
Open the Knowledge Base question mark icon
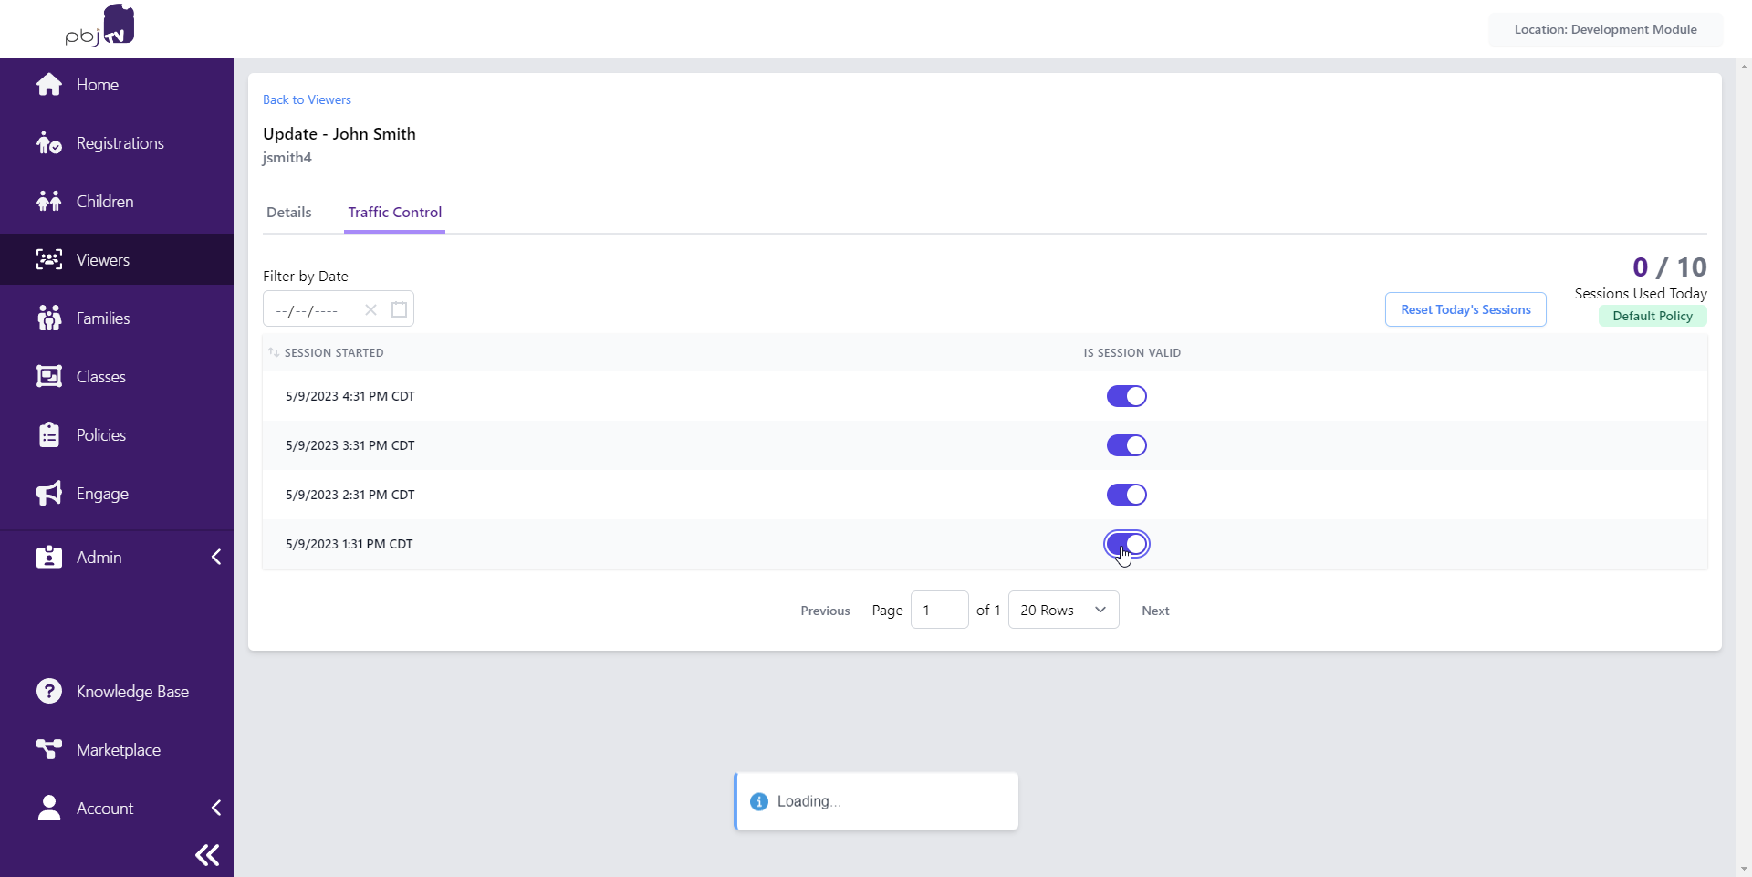(49, 692)
